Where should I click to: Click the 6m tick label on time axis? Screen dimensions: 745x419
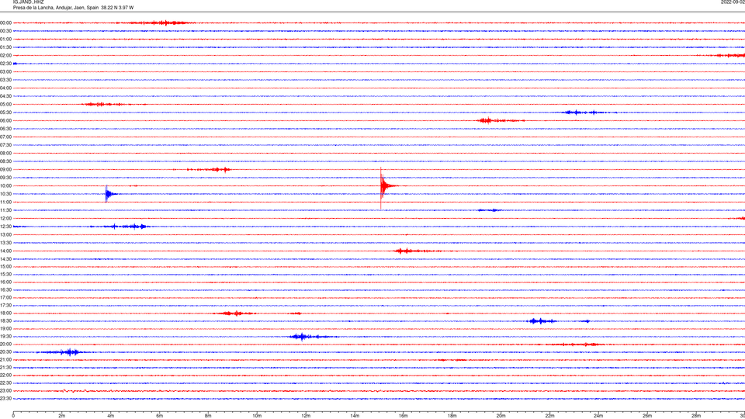coord(160,416)
